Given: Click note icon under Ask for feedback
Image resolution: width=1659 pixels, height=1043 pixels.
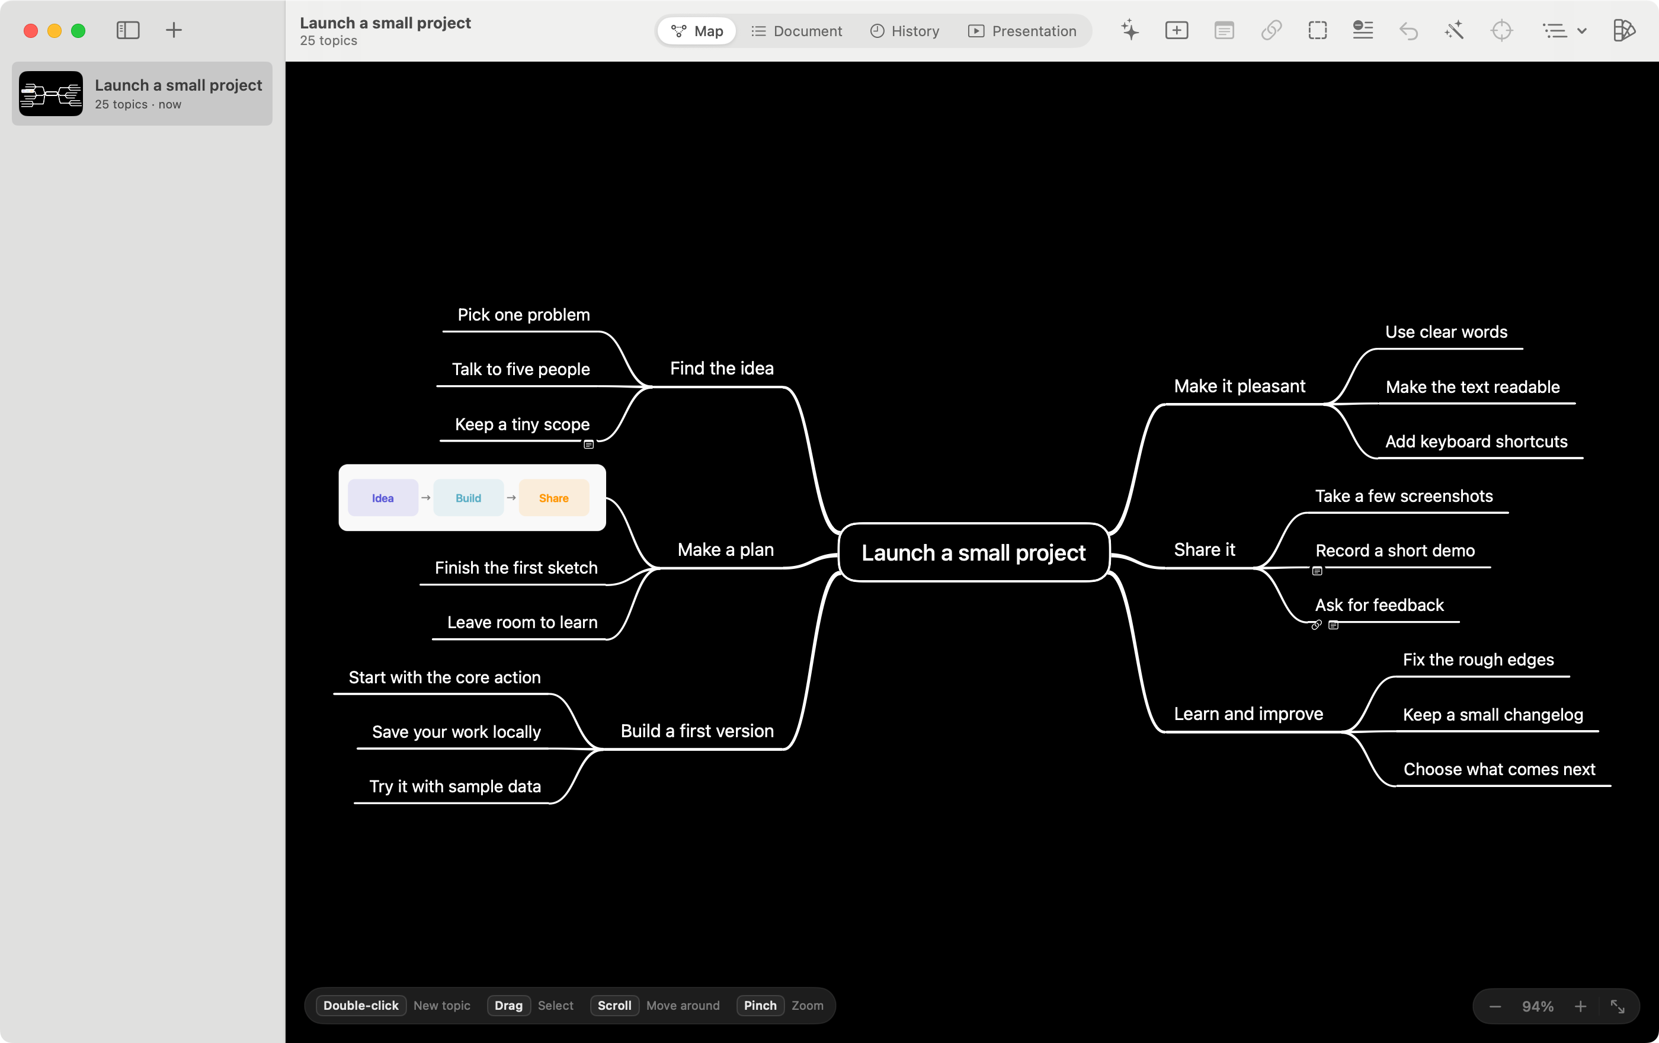Looking at the screenshot, I should (x=1334, y=626).
